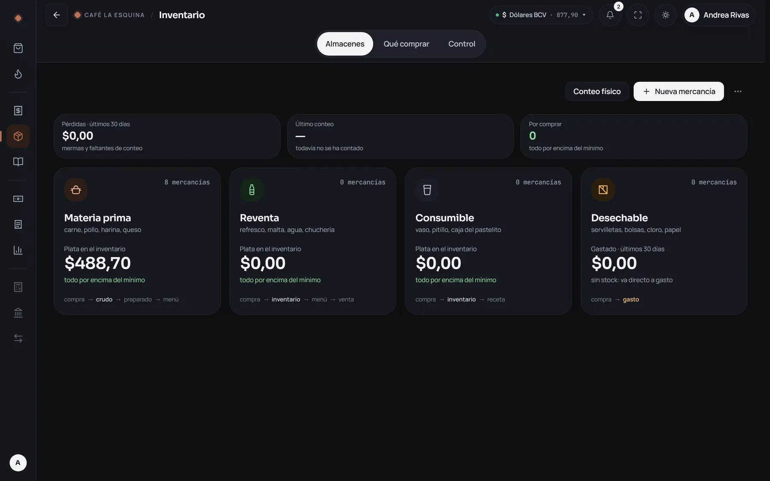This screenshot has height=481, width=770.
Task: Click the Reventa bottle icon
Action: click(252, 189)
